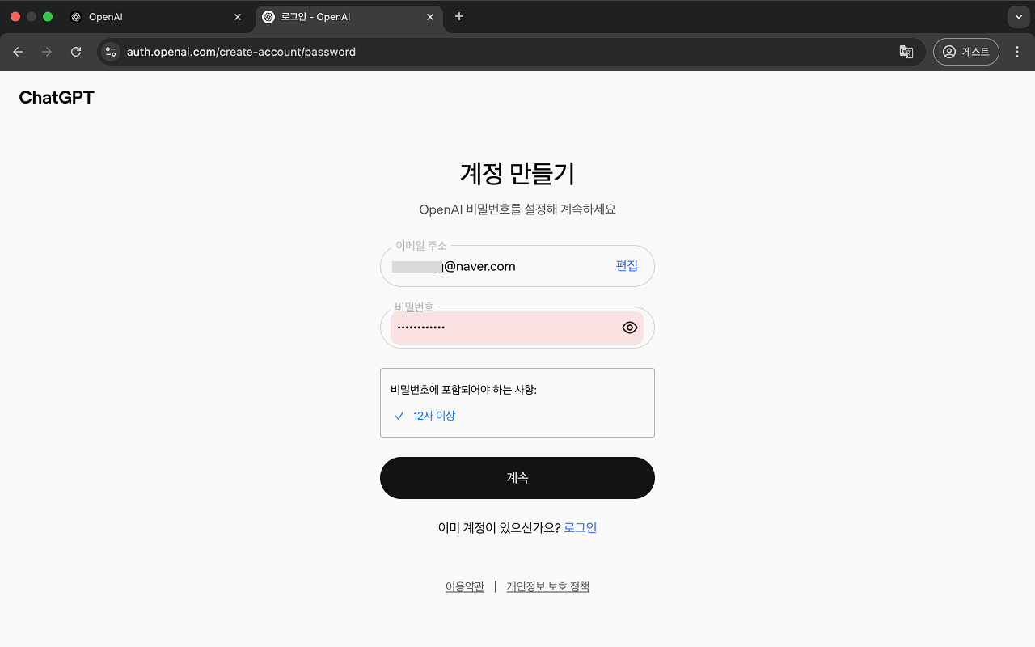
Task: Click the browser forward arrow
Action: tap(47, 52)
